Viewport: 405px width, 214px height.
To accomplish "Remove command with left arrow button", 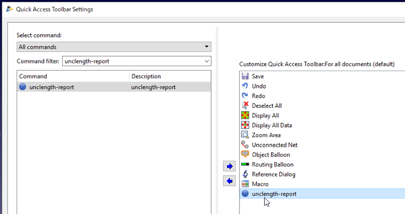I will coord(229,181).
